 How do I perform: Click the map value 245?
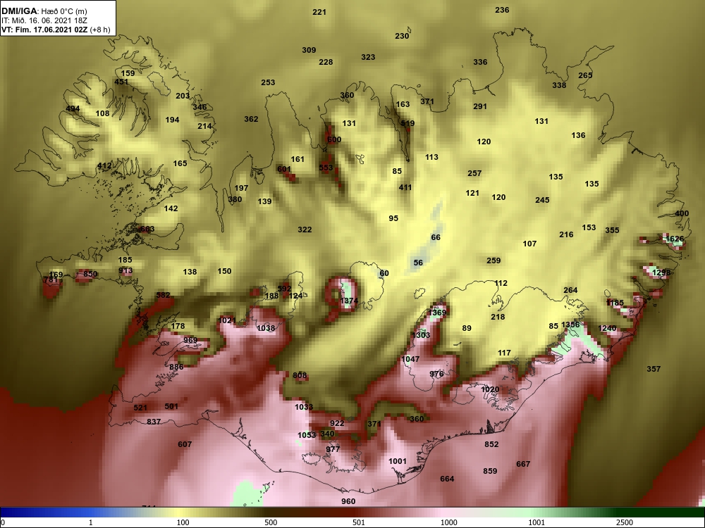click(542, 200)
